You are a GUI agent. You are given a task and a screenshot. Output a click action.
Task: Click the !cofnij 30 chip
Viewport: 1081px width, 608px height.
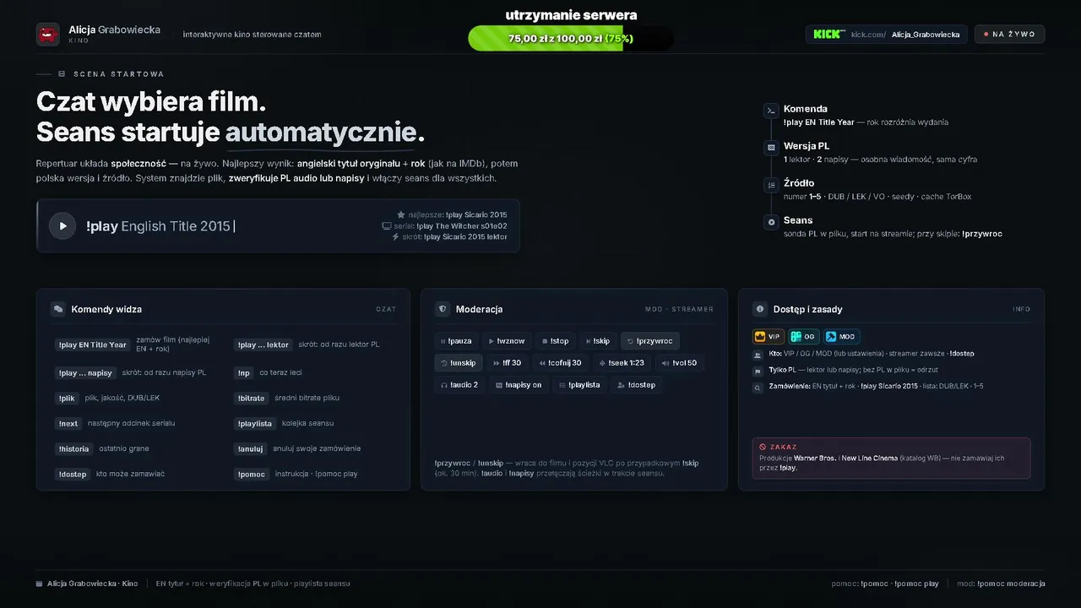coord(560,362)
